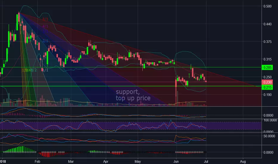
Task: Click the 0.440 price axis value
Action: point(268,24)
